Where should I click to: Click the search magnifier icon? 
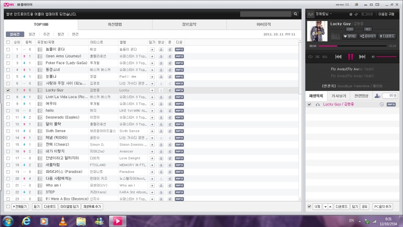296,14
